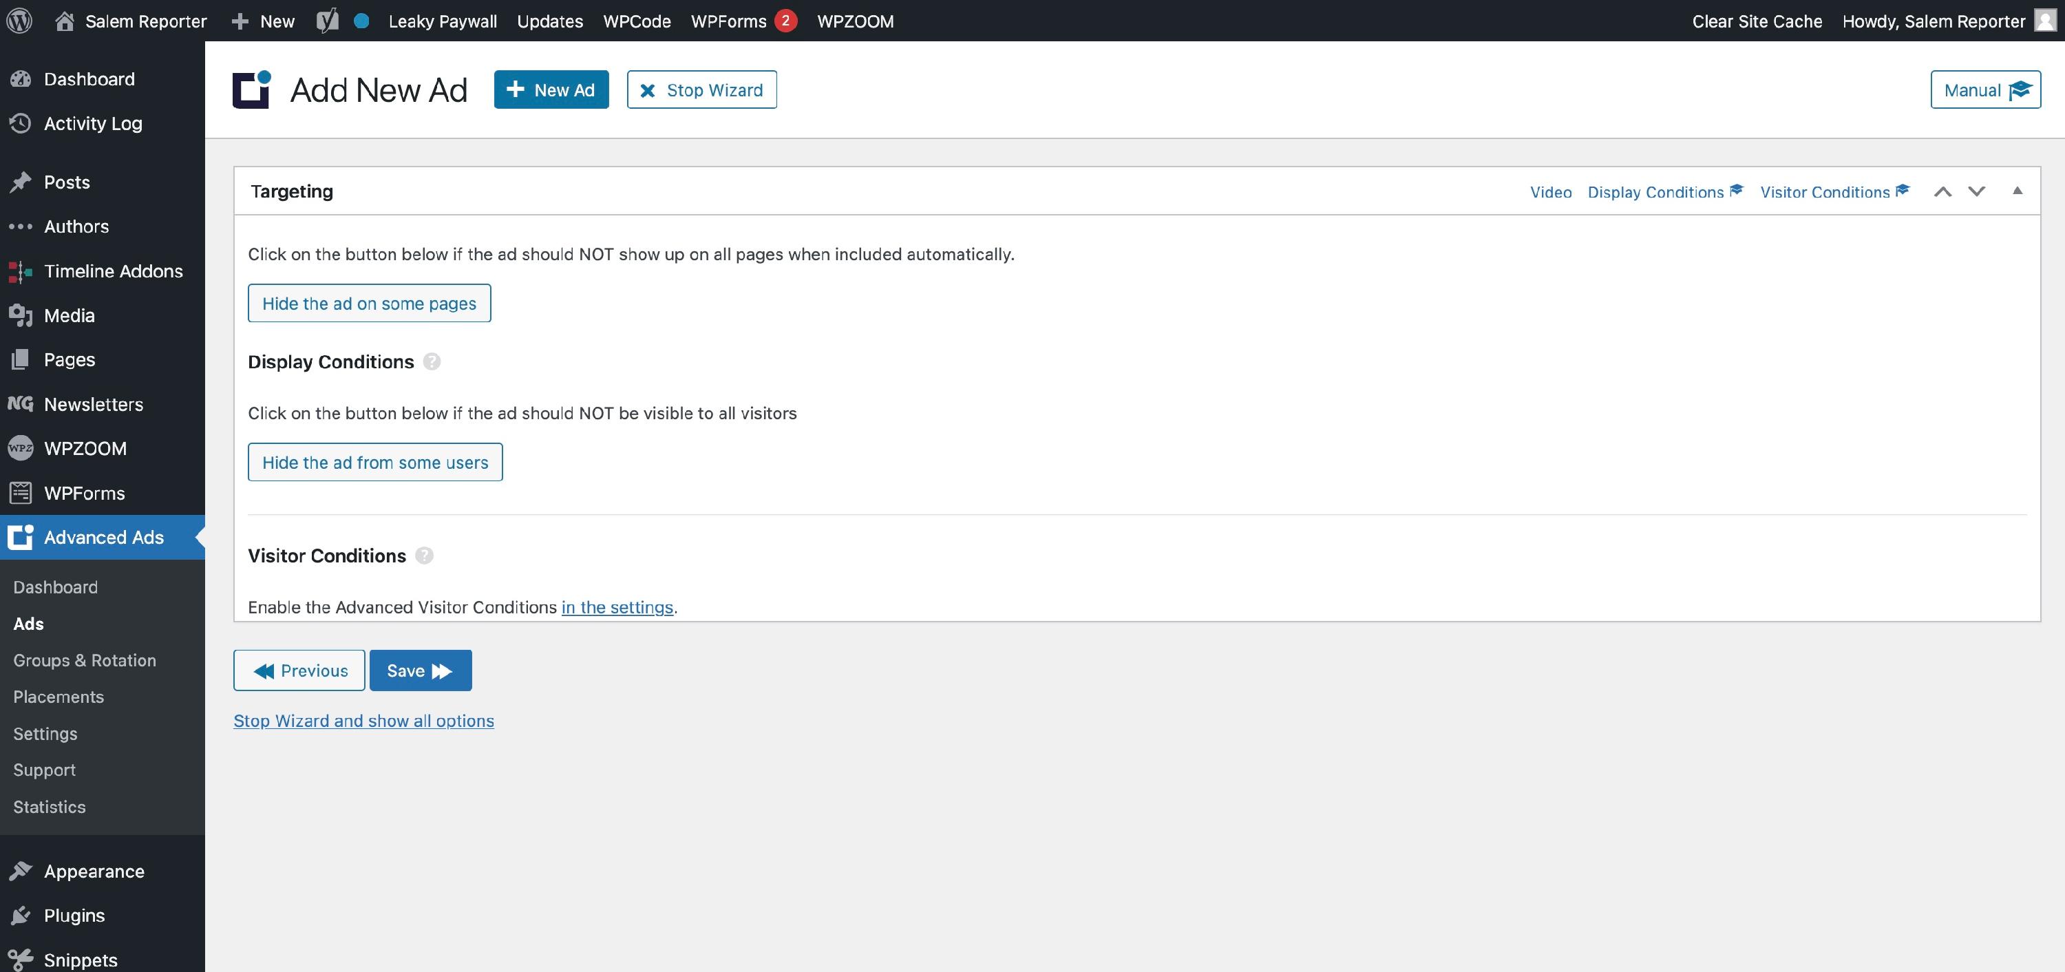The width and height of the screenshot is (2065, 972).
Task: Open the Activity Log sidebar item
Action: tap(92, 123)
